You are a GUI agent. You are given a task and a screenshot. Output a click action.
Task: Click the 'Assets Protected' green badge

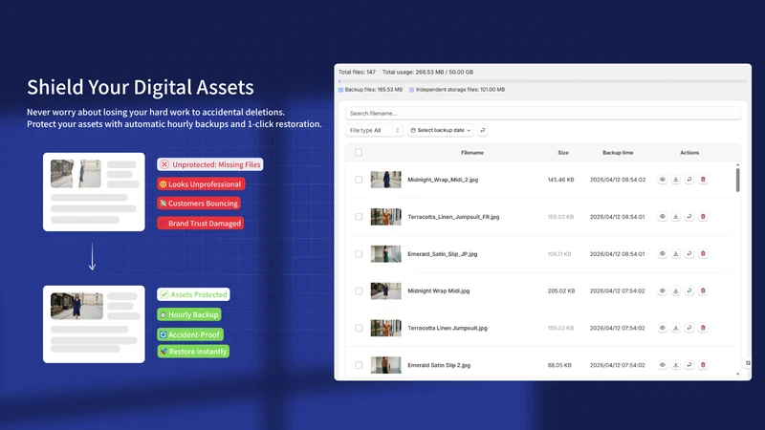coord(194,294)
